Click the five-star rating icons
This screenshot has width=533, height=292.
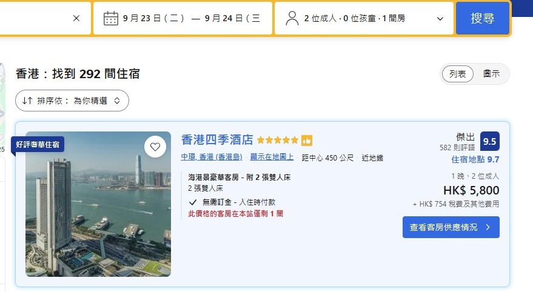click(278, 140)
